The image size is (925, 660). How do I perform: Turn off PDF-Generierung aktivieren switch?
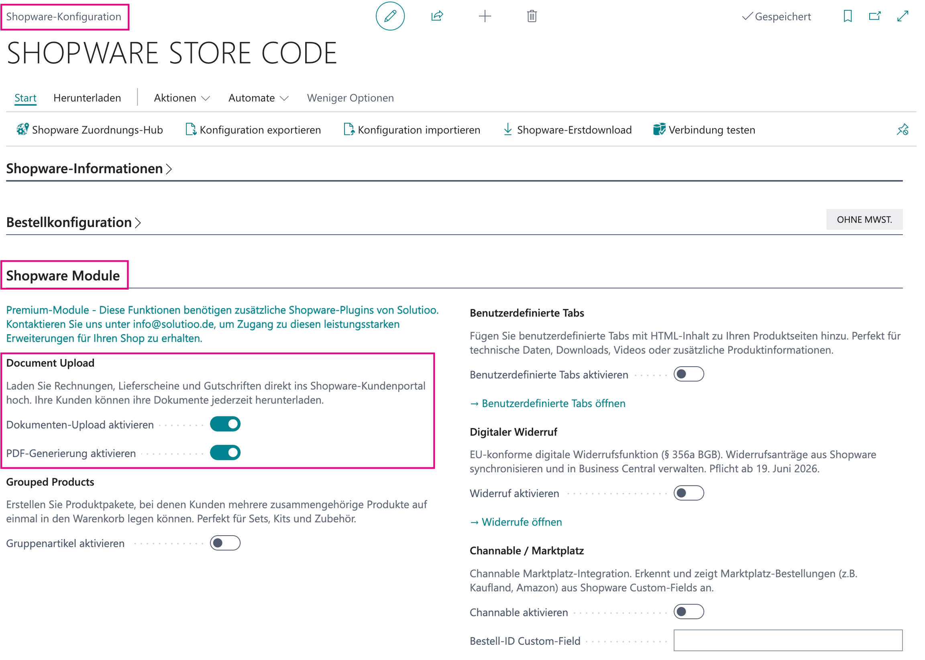click(x=225, y=452)
